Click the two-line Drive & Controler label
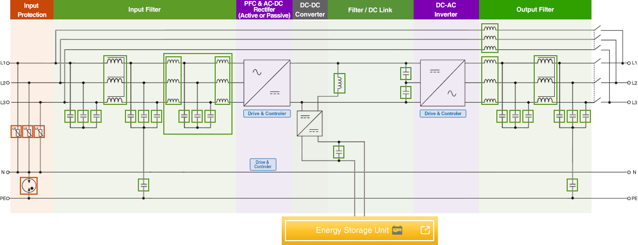The width and height of the screenshot is (638, 245). click(262, 164)
